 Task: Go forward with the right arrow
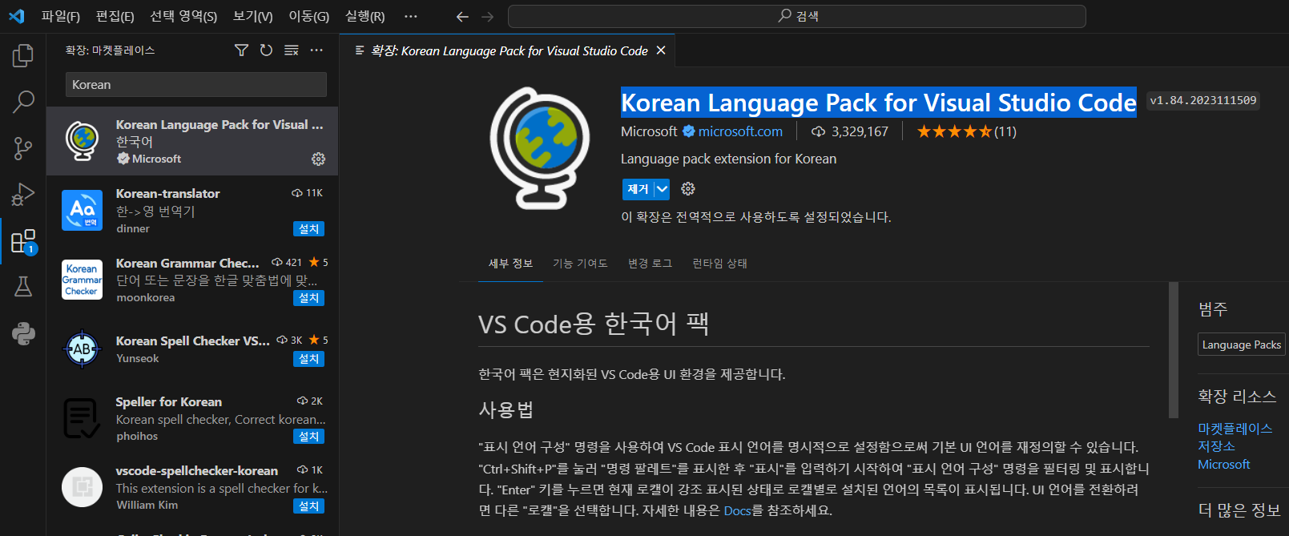pos(487,16)
